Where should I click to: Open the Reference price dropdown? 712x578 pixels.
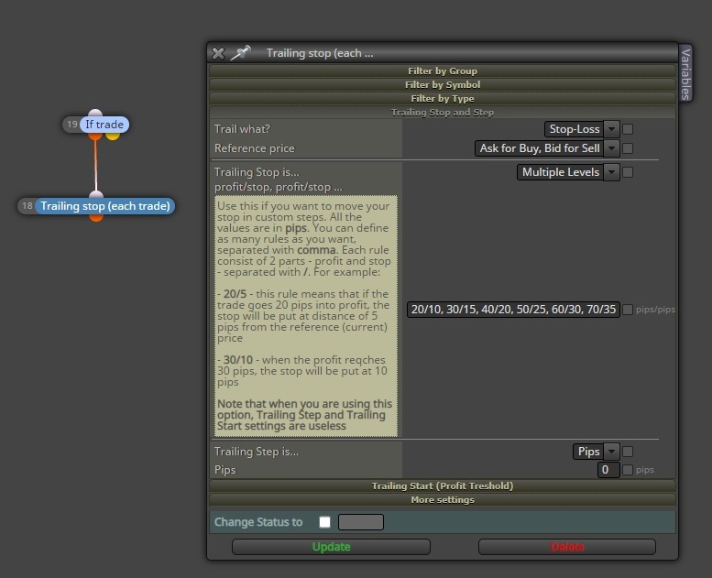[x=547, y=148]
